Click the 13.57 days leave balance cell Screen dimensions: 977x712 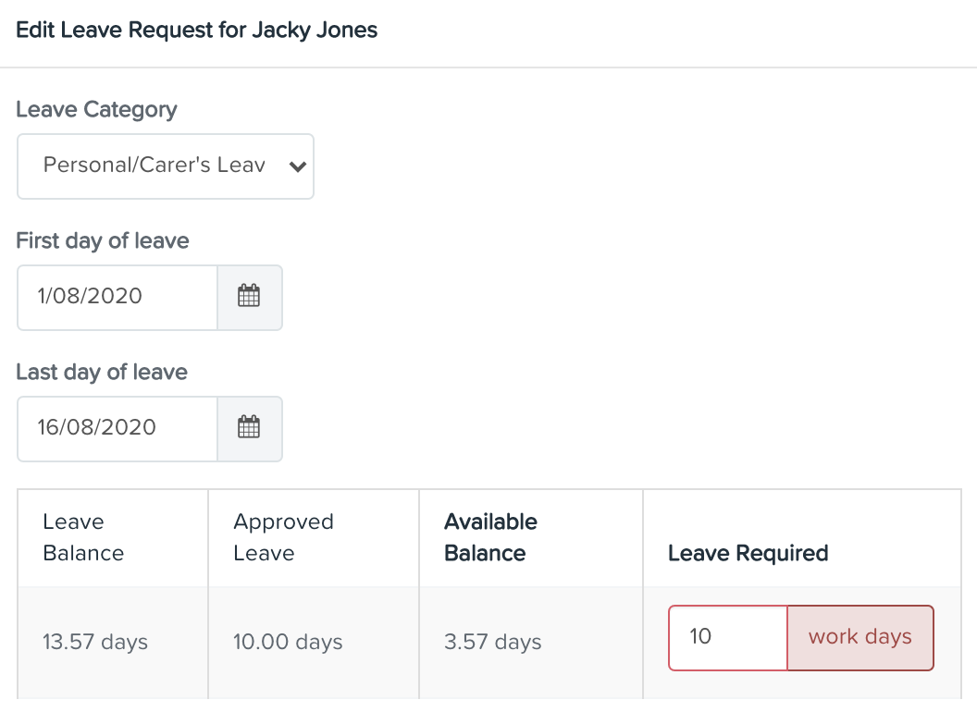pos(95,642)
